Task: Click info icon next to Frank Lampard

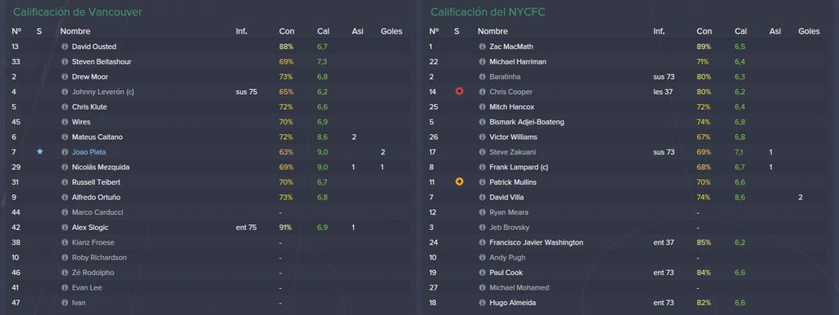Action: (482, 167)
